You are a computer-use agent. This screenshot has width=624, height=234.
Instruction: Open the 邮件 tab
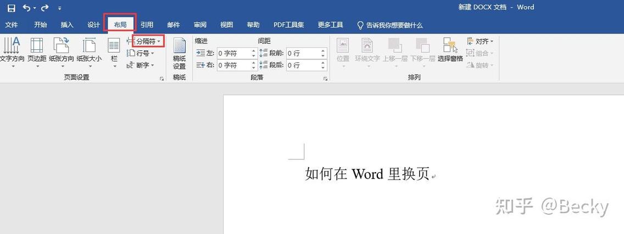[174, 25]
